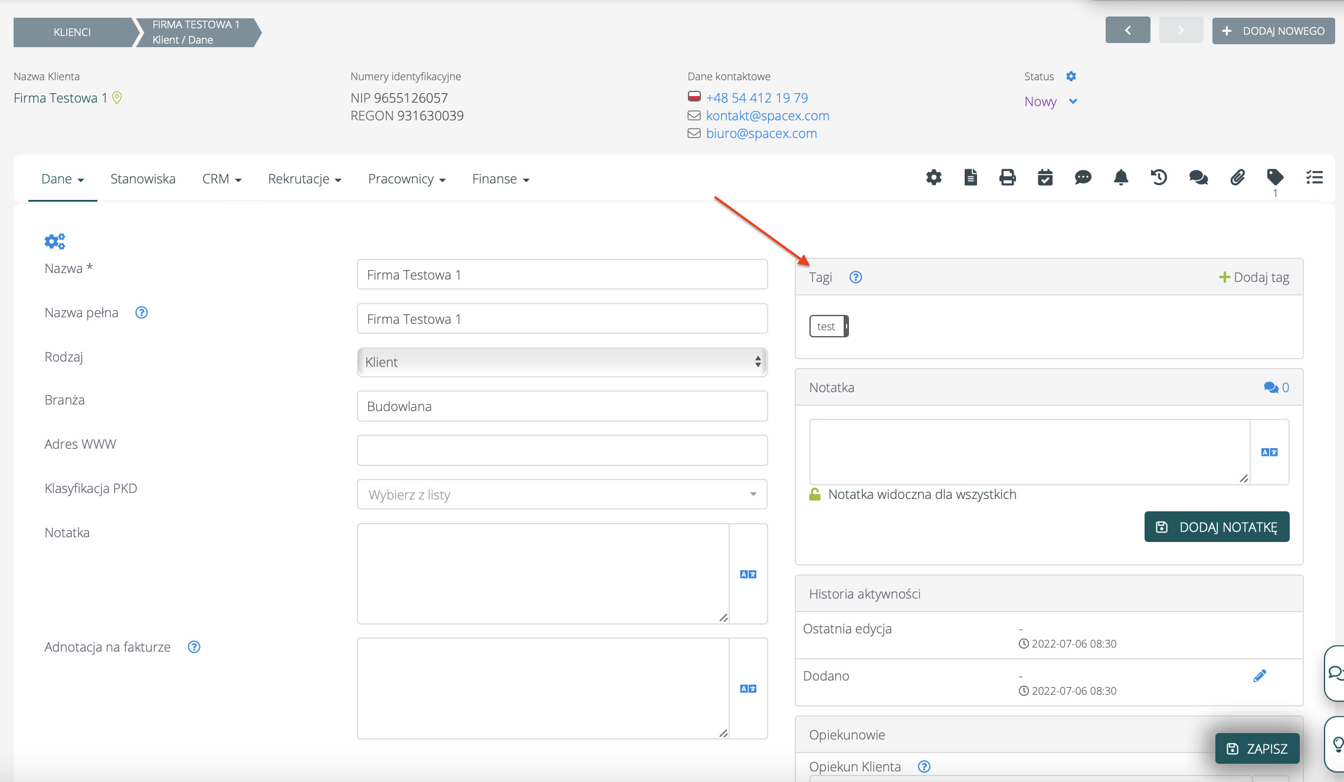
Task: Open the Finanse tab menu
Action: tap(500, 179)
